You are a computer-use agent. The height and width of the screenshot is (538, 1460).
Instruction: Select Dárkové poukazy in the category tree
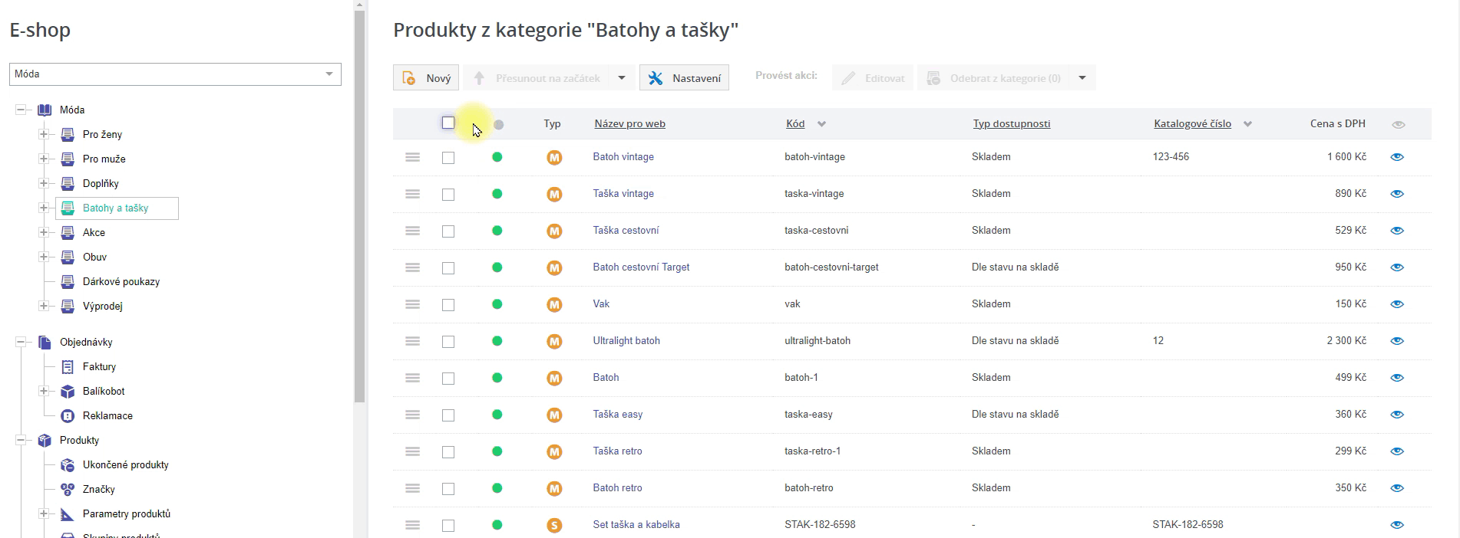[121, 281]
